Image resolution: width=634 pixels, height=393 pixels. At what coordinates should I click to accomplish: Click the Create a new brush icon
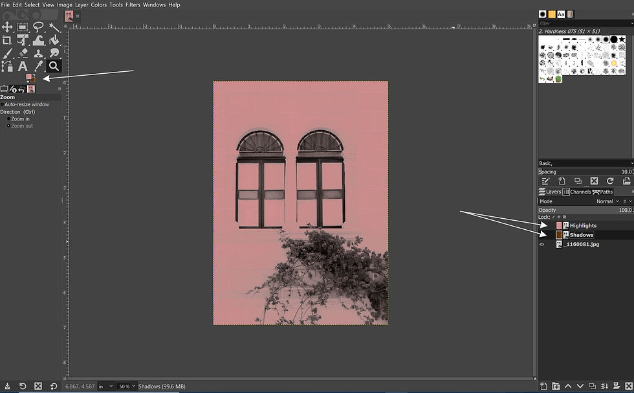pos(562,181)
